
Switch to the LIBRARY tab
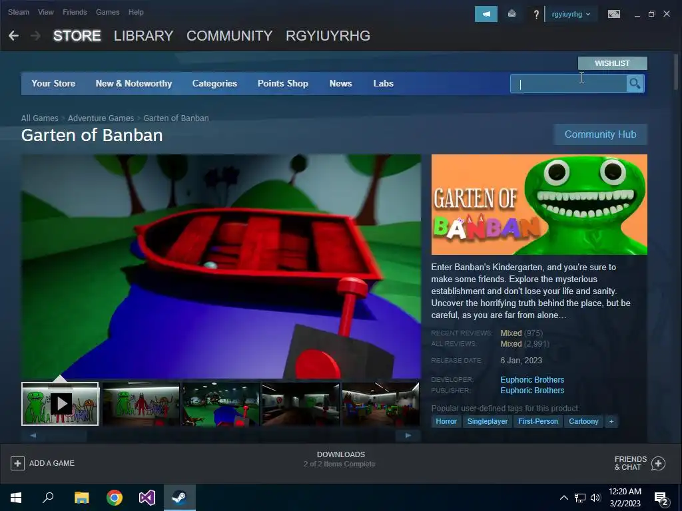[144, 36]
